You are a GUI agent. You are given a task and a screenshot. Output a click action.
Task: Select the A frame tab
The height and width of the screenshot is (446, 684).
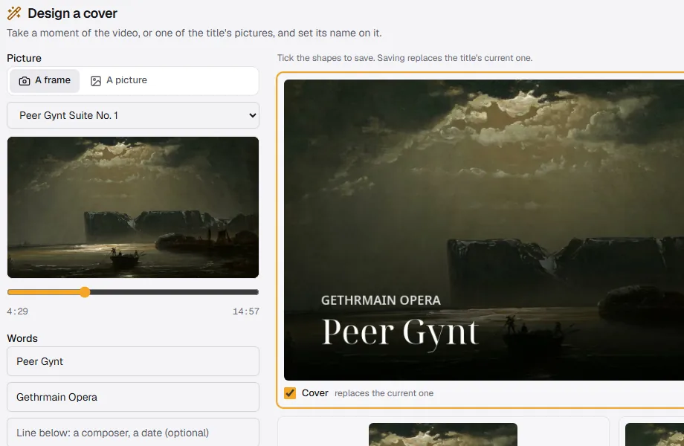point(45,81)
